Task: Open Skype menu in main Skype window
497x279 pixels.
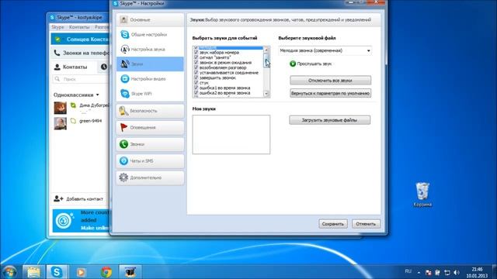Action: pos(57,27)
